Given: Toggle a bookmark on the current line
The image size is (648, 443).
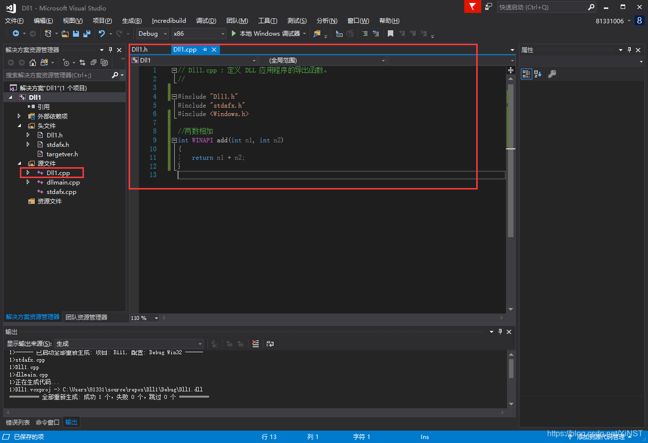Looking at the screenshot, I should tap(391, 34).
